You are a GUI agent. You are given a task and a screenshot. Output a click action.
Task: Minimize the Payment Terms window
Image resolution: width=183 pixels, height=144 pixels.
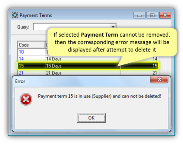[x=139, y=15]
